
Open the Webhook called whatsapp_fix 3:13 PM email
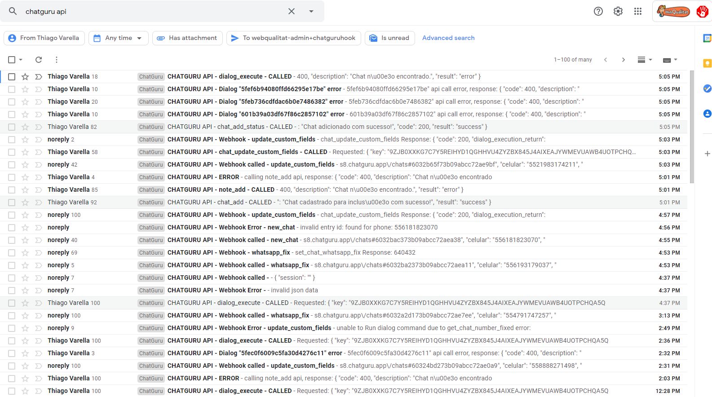tap(344, 316)
